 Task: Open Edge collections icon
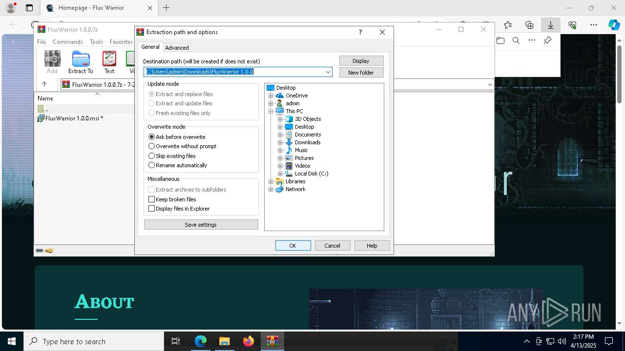(x=529, y=25)
